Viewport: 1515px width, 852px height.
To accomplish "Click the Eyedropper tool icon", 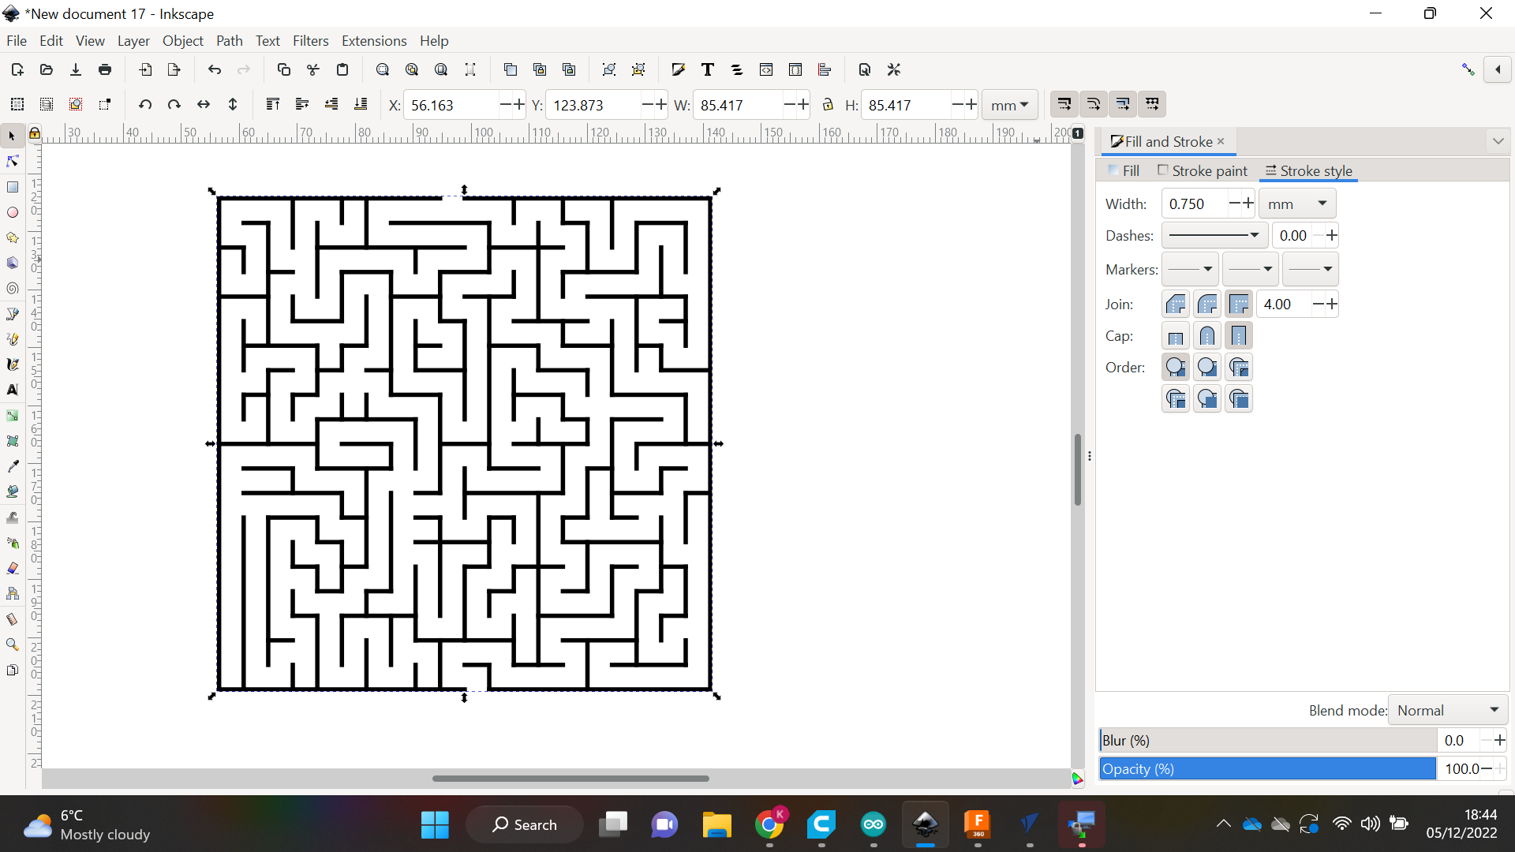I will (x=14, y=466).
